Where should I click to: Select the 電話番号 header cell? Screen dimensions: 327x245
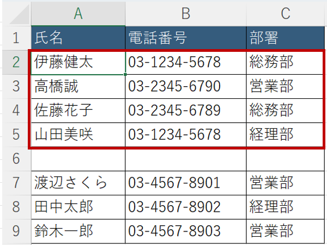pyautogui.click(x=185, y=38)
